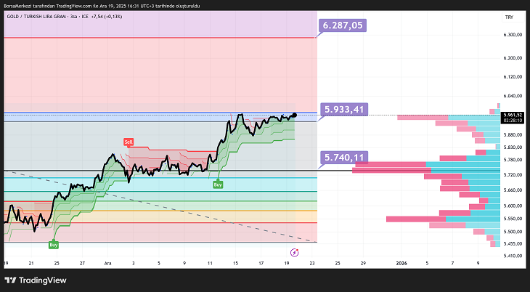Click the black last-price dot on chart
The image size is (530, 292).
point(294,115)
